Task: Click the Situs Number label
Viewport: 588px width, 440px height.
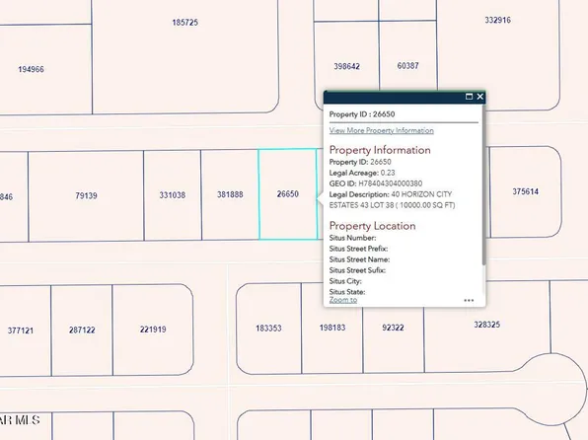Action: [x=352, y=238]
